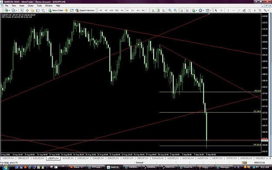Screen dimensions: 272x170
Task: Expand the Periods dropdown arrow
Action: click(203, 10)
